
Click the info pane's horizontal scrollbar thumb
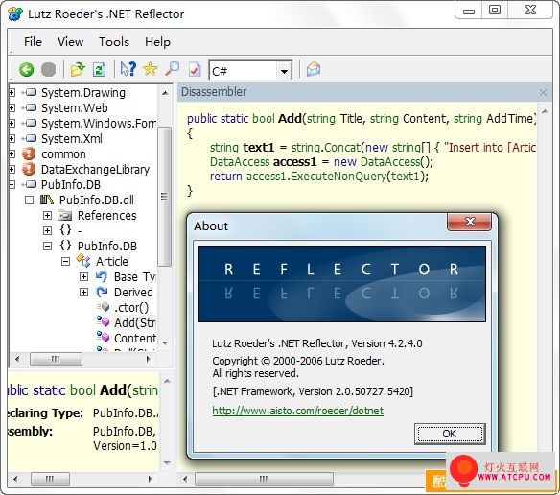50,479
